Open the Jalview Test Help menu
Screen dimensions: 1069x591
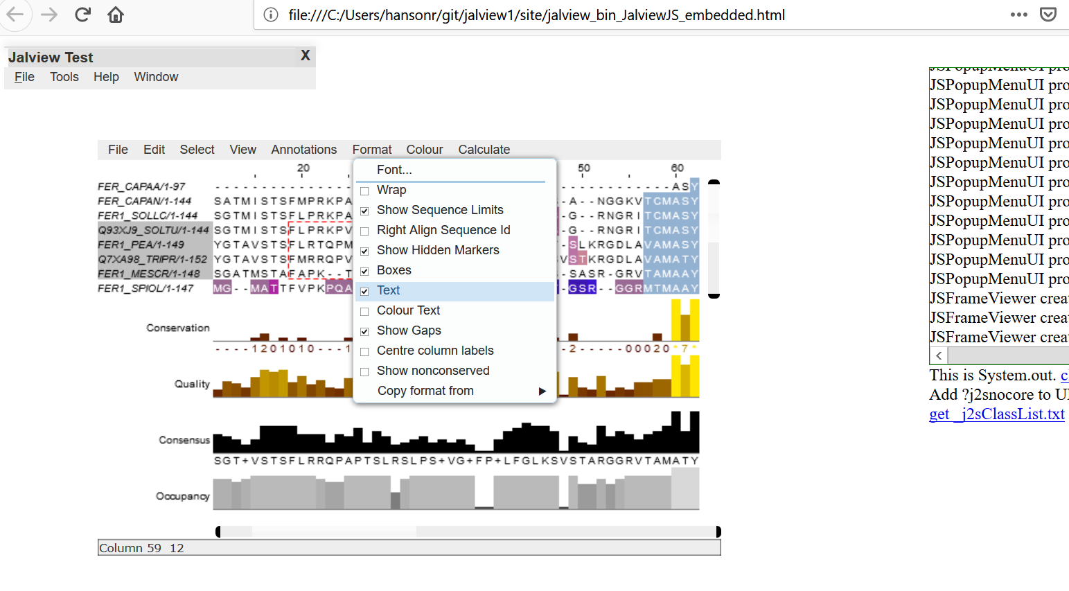[x=106, y=77]
